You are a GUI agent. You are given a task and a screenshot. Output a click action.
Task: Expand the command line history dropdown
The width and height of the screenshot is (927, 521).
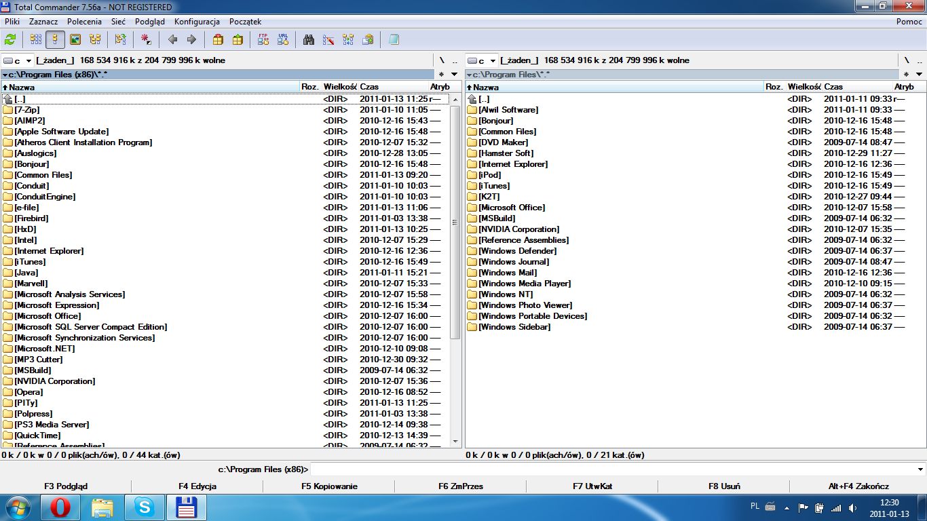click(920, 469)
